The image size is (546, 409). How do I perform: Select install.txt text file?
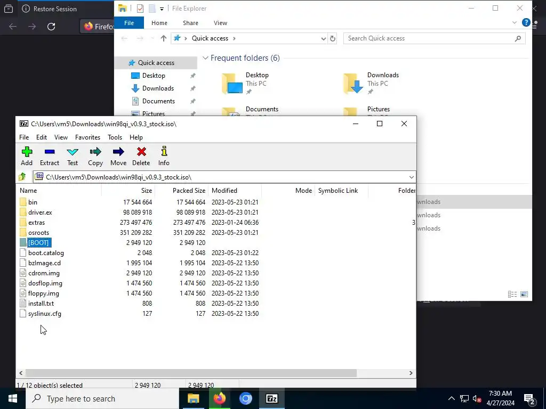[41, 303]
